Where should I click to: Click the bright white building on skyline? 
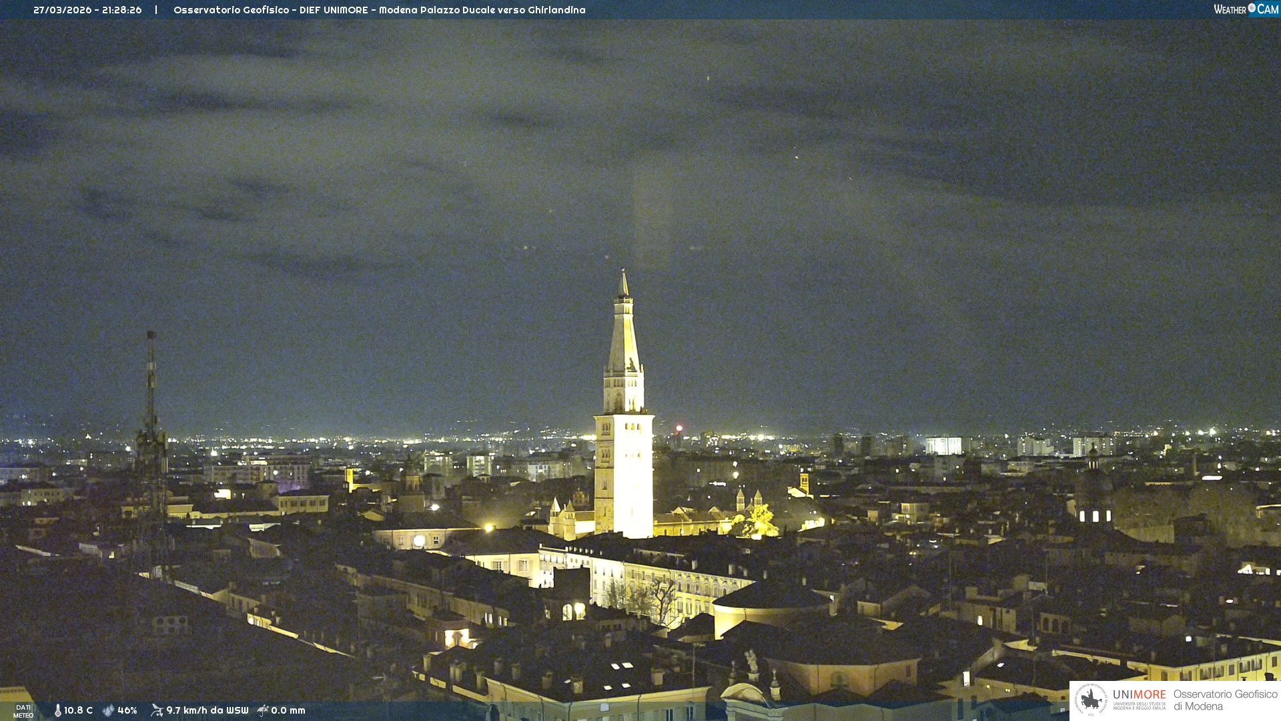[x=943, y=445]
